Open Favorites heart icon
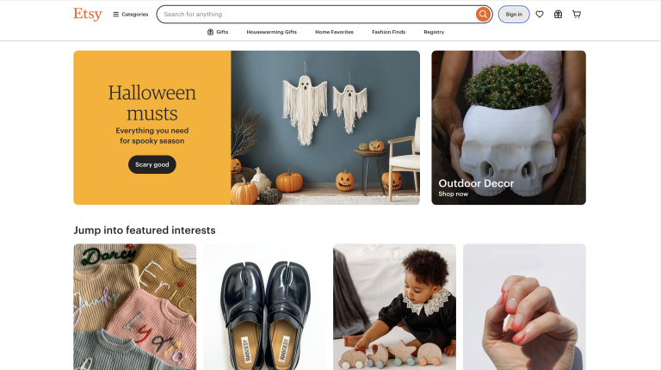The image size is (661, 370). click(x=540, y=15)
